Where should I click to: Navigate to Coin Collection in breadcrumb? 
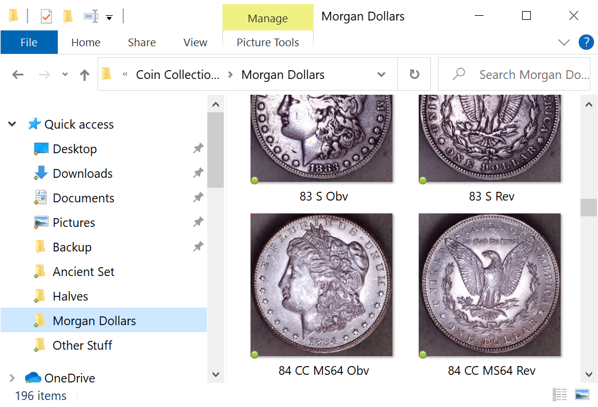[178, 75]
